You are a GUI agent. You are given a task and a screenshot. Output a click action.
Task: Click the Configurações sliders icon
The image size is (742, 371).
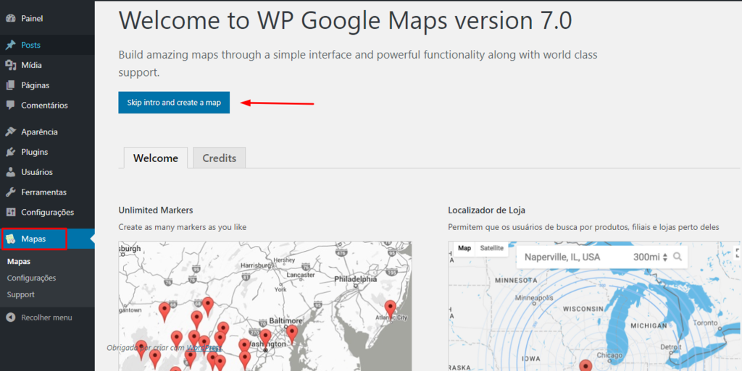[x=10, y=212]
